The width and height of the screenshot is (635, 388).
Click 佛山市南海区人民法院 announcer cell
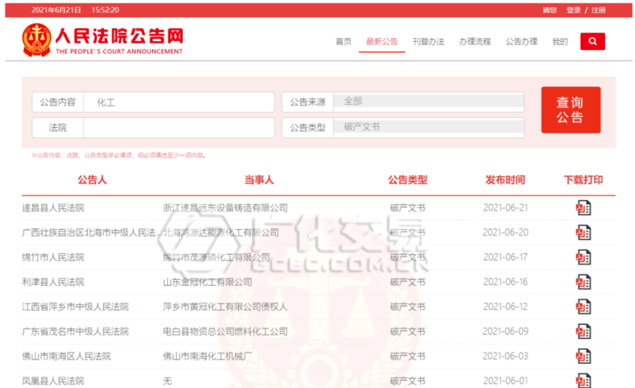pyautogui.click(x=67, y=356)
